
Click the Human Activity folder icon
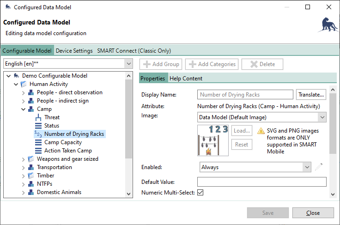(x=24, y=84)
